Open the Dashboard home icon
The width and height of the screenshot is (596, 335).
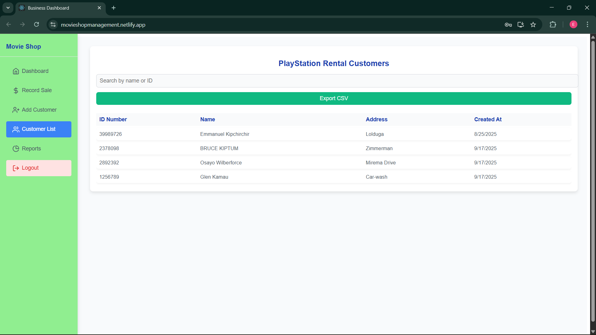pos(16,71)
